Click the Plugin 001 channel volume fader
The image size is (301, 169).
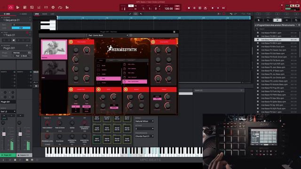pos(4,134)
